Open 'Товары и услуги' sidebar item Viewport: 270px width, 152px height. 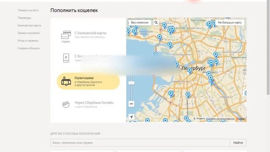coord(28,10)
